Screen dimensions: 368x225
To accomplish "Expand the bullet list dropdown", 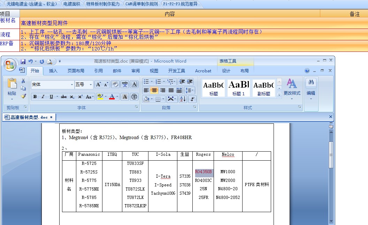I will [x=152, y=81].
